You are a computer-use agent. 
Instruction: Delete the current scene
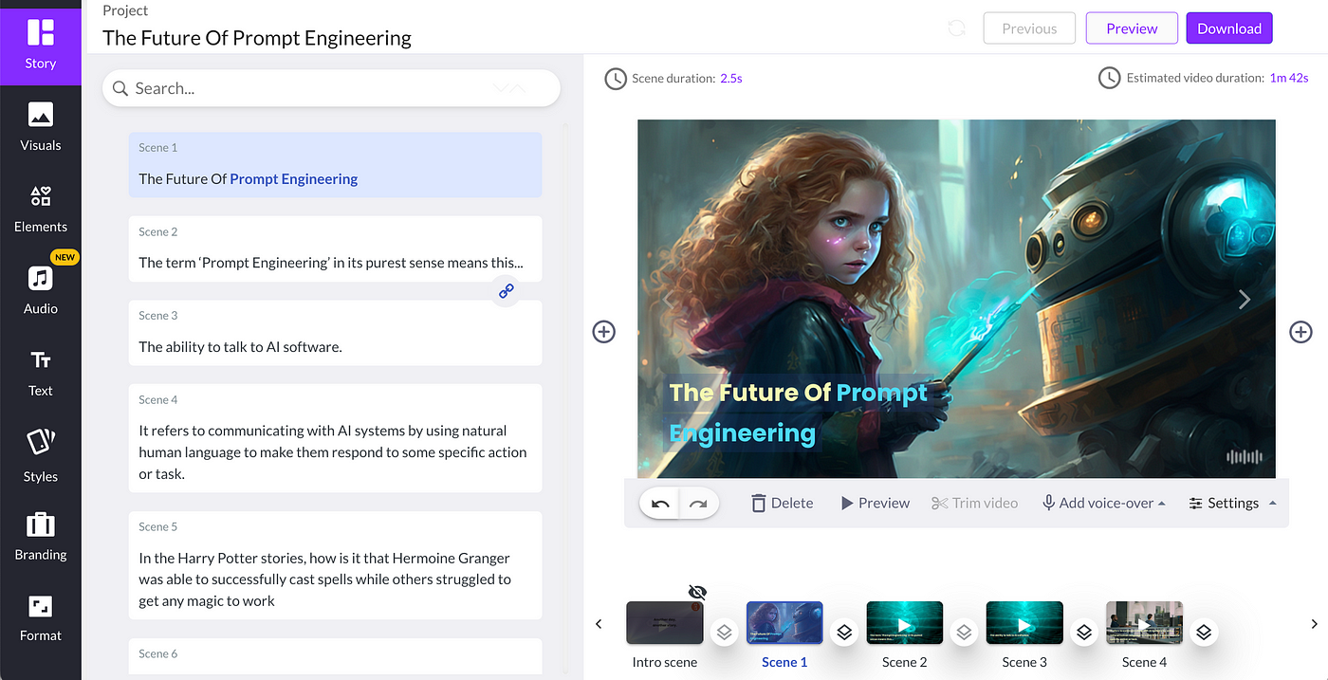click(782, 503)
